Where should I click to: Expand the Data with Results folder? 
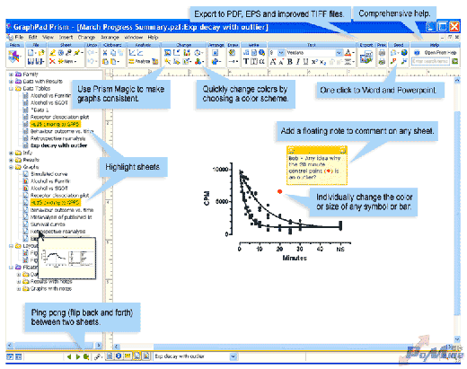tap(11, 81)
